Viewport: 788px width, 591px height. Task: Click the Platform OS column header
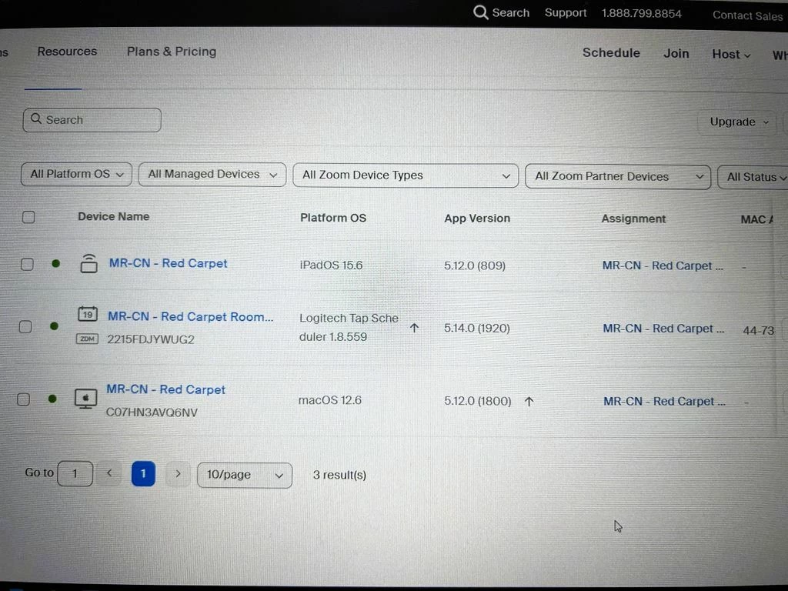click(333, 218)
